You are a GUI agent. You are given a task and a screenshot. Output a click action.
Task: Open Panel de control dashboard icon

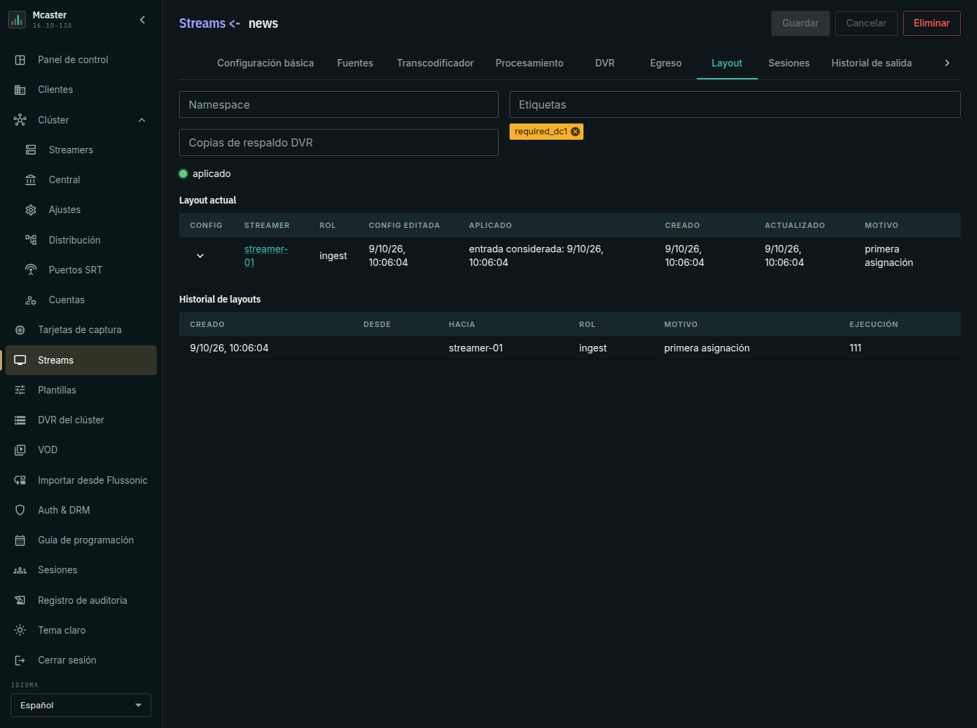tap(20, 60)
